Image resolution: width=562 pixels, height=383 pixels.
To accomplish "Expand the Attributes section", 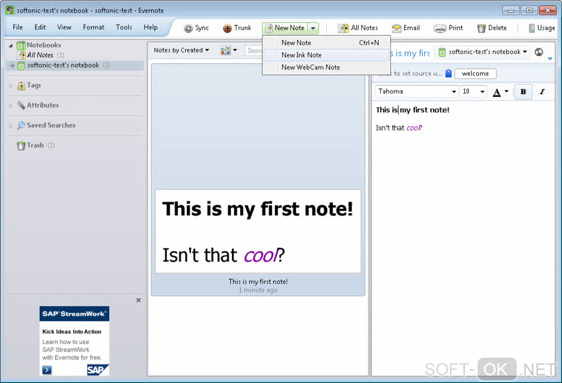I will click(11, 106).
